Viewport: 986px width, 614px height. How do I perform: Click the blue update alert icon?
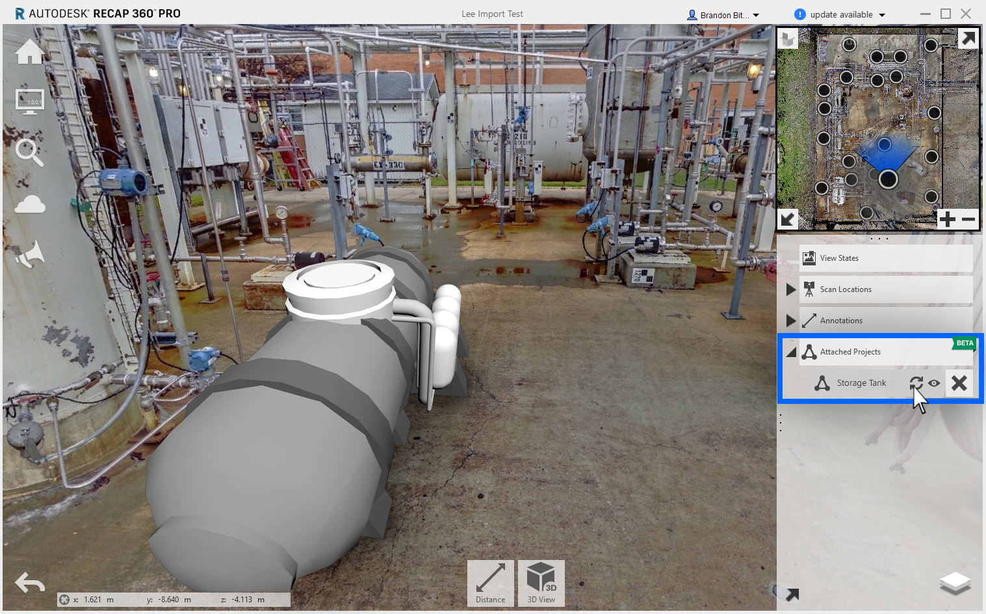(x=800, y=14)
